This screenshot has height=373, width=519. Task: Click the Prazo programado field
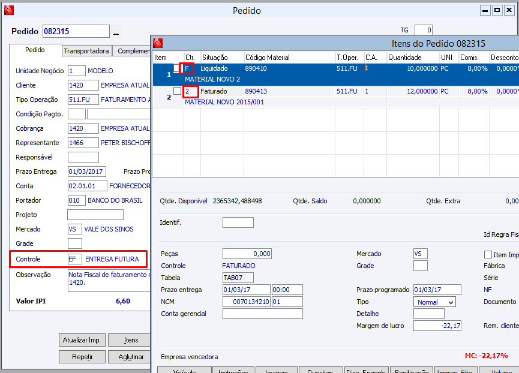pos(437,290)
